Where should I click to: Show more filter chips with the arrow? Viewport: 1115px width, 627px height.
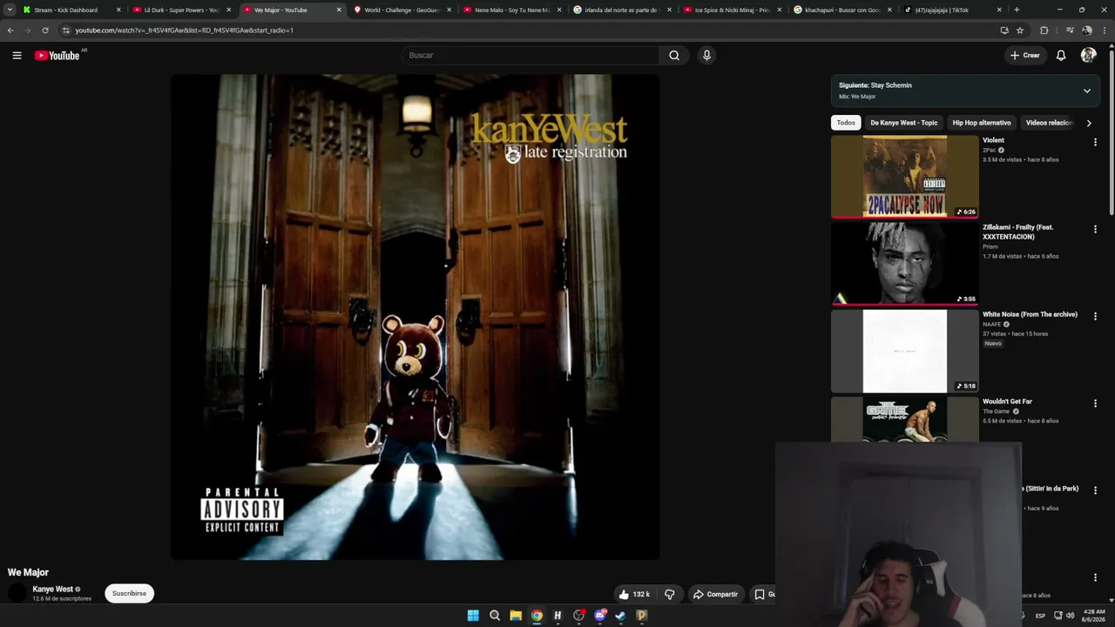pyautogui.click(x=1089, y=123)
